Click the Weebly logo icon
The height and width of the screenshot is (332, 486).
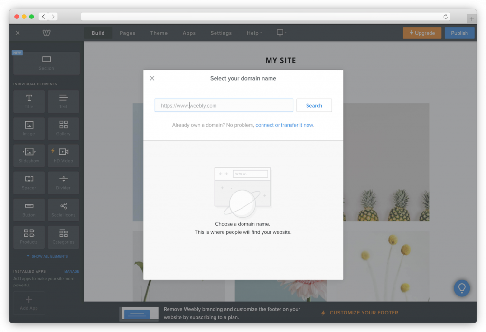(x=47, y=33)
